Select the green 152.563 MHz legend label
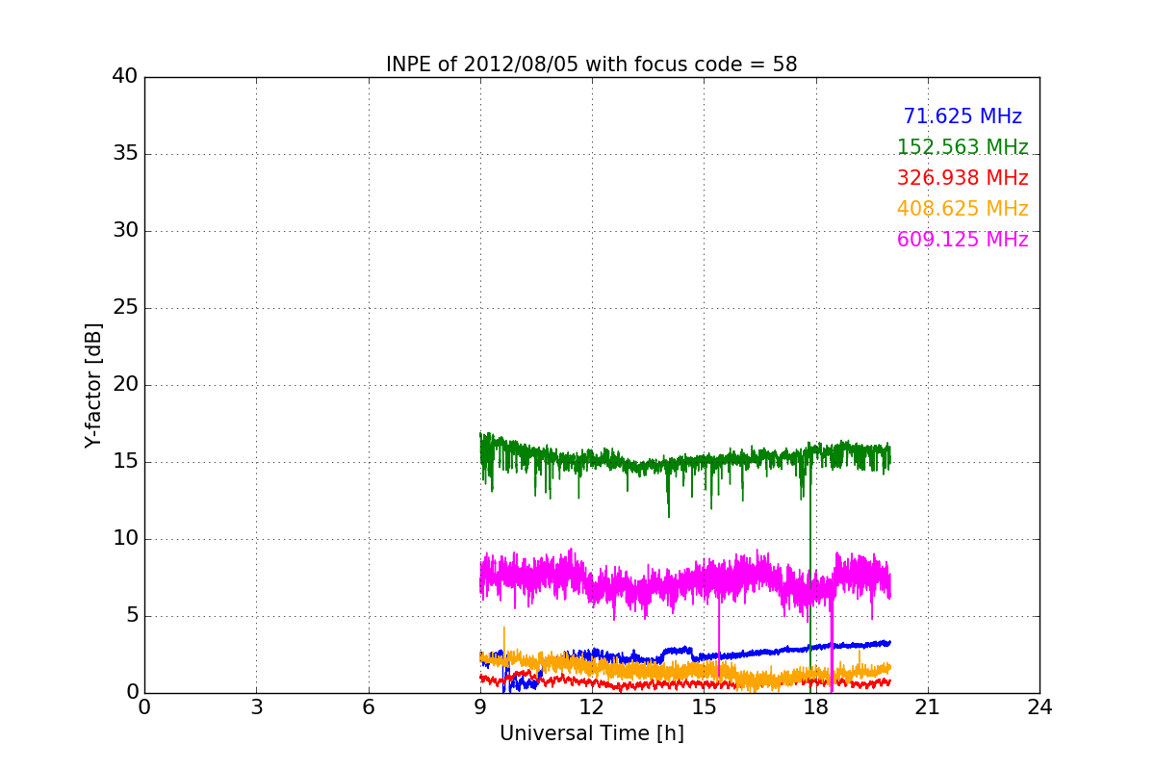This screenshot has height=770, width=1155. (x=962, y=147)
